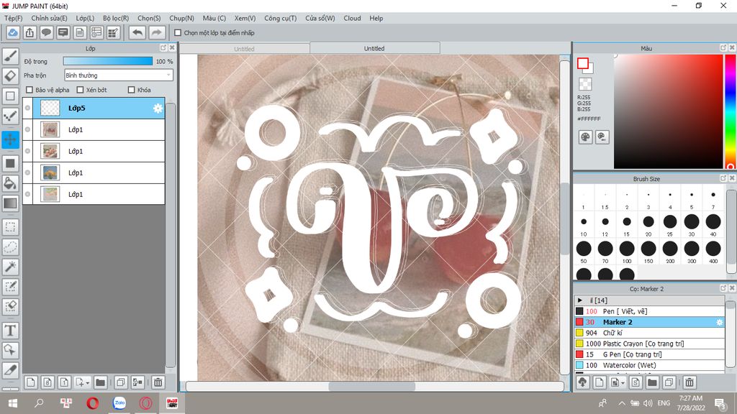Click the cloud save toolbar icon
This screenshot has height=414, width=737.
pos(13,33)
